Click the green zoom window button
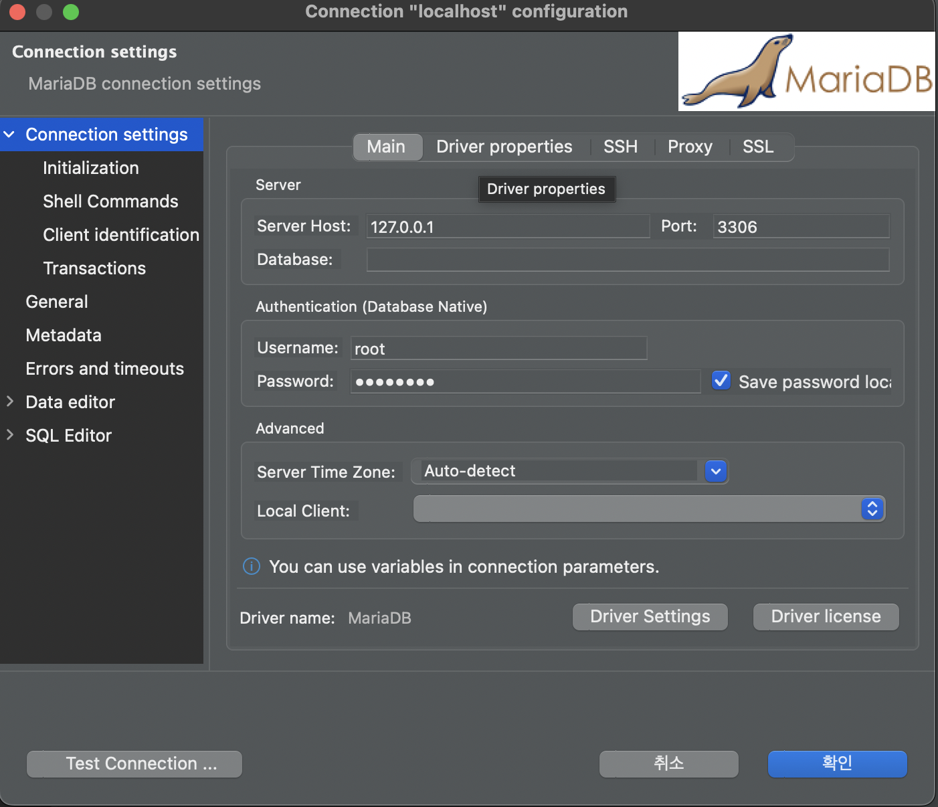 click(71, 12)
